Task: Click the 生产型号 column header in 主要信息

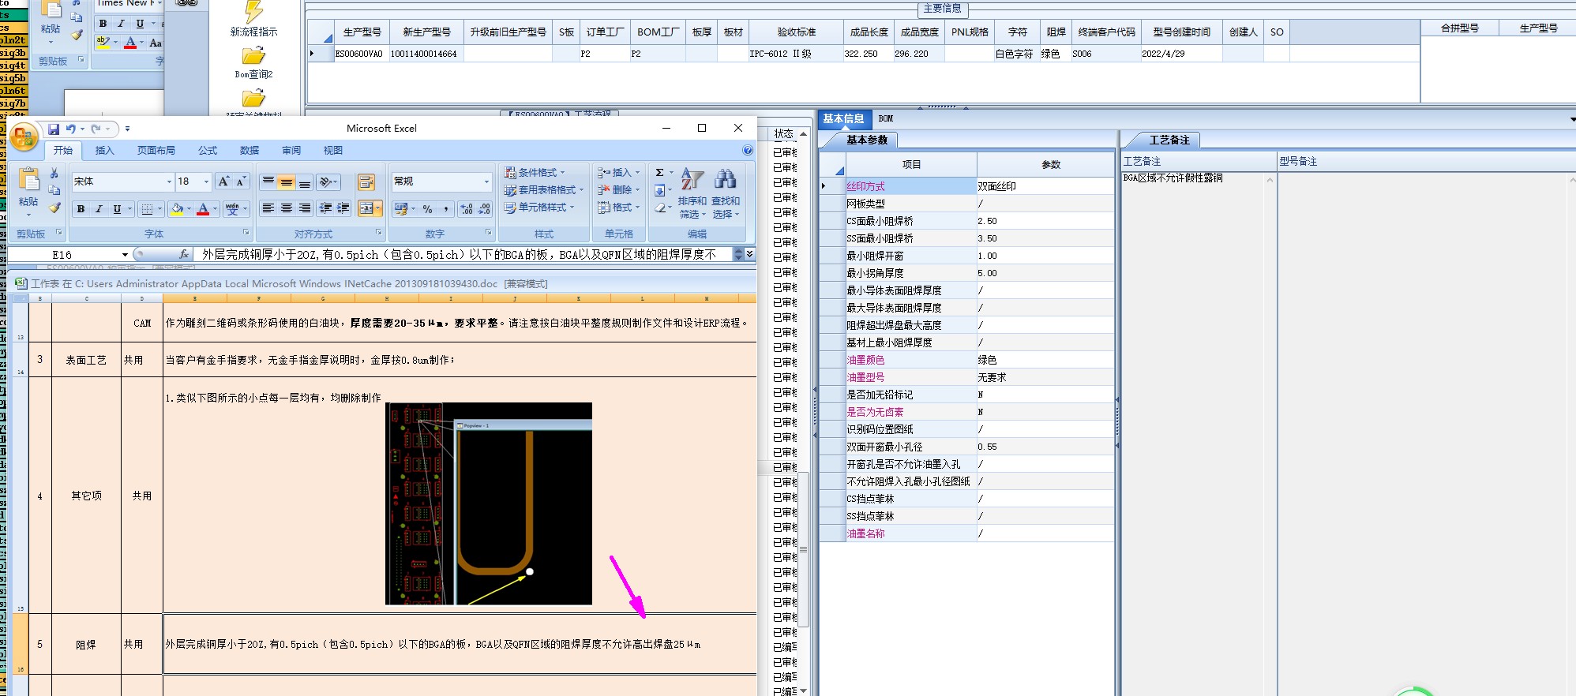Action: point(362,32)
